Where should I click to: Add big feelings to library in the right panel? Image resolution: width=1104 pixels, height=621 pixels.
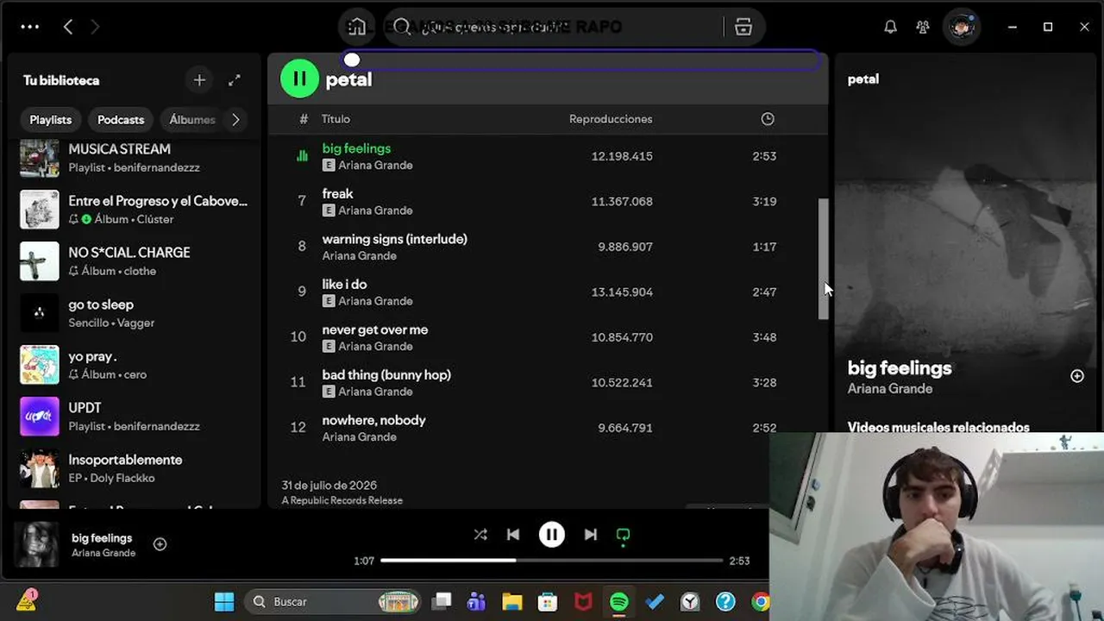[1077, 376]
